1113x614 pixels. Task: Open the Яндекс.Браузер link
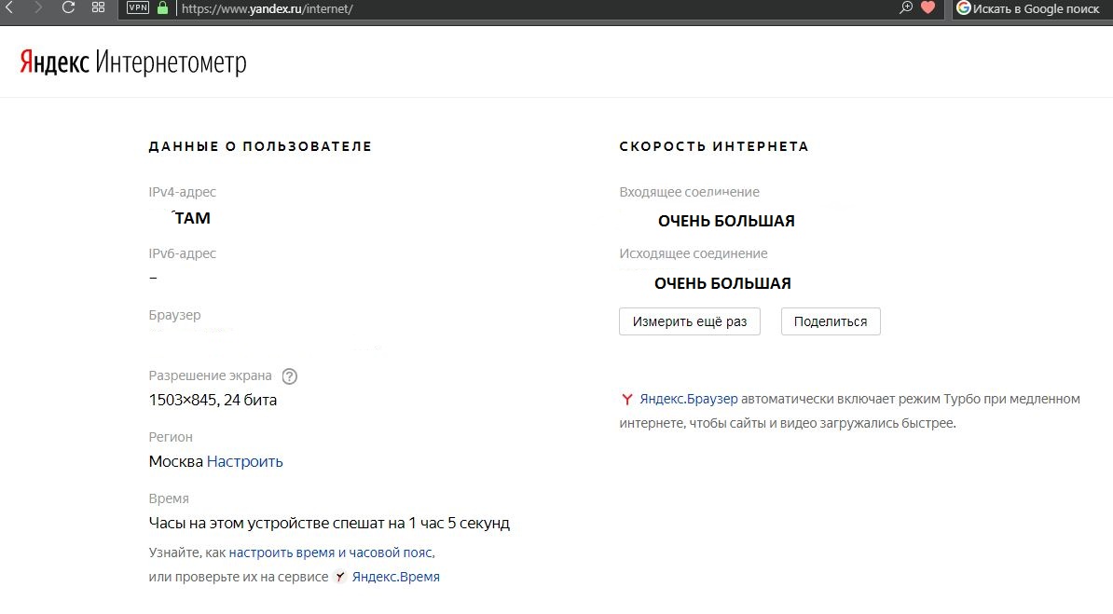click(688, 399)
